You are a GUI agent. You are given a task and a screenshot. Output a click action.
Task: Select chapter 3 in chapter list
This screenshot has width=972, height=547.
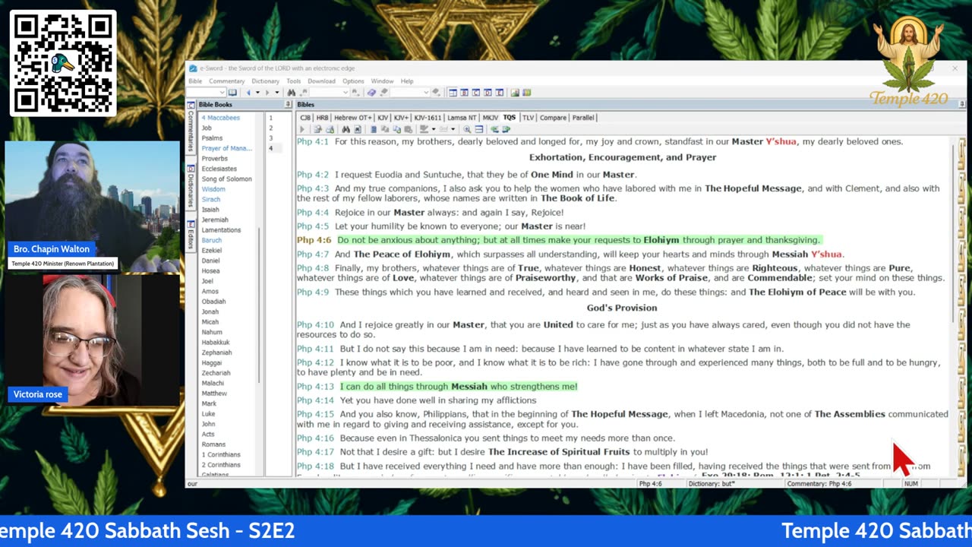(270, 138)
